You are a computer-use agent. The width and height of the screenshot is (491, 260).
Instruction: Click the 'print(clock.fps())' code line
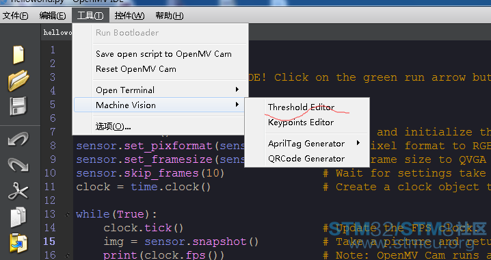click(163, 255)
